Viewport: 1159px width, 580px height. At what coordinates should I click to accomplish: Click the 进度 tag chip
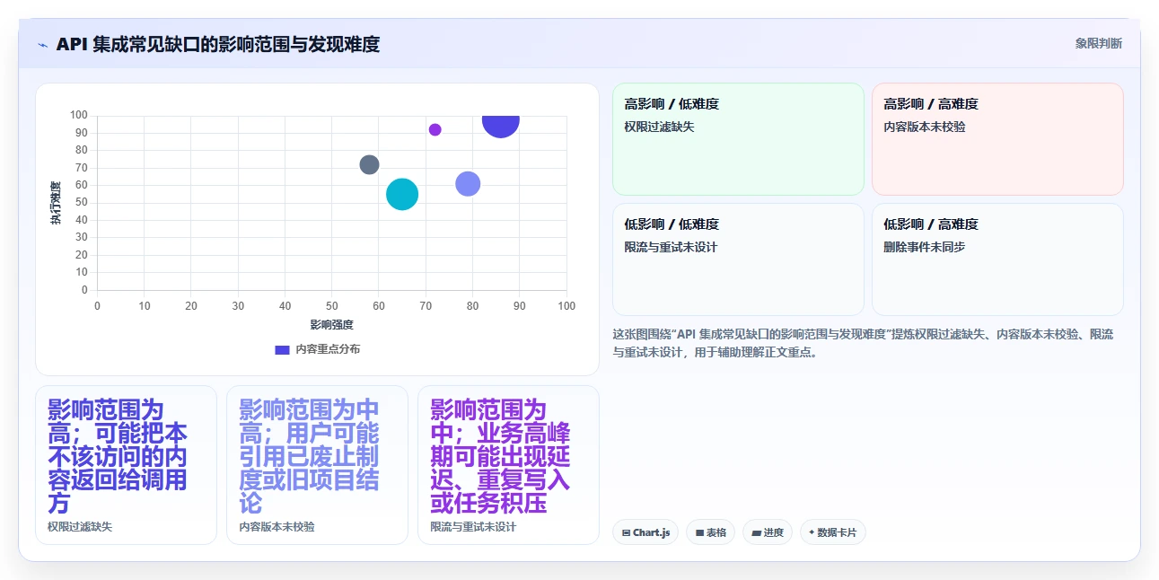coord(768,532)
